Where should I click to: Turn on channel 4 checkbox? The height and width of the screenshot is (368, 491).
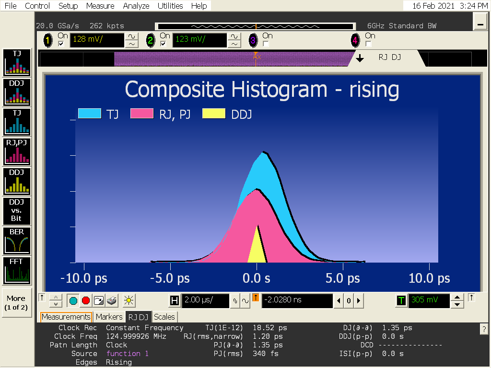coord(368,44)
